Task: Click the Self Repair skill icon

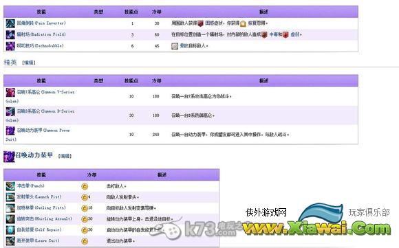Action: pos(10,230)
